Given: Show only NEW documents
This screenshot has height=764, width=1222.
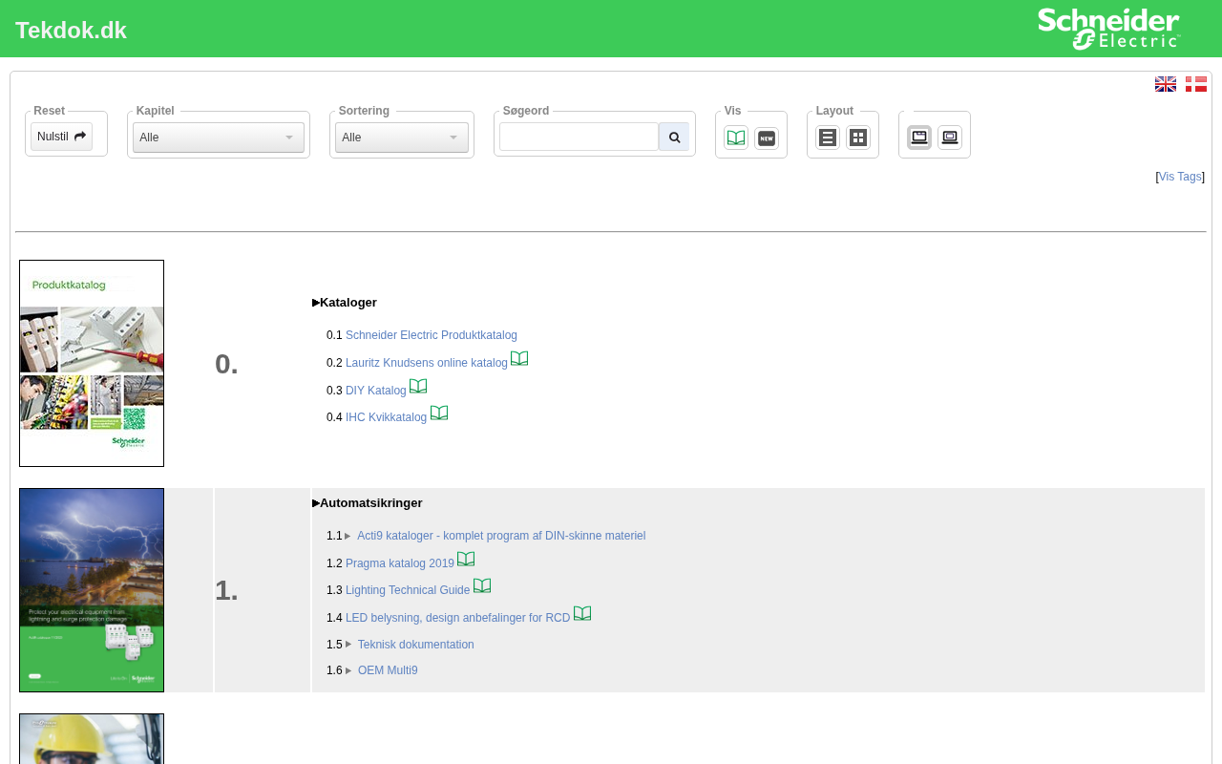Looking at the screenshot, I should tap(767, 138).
